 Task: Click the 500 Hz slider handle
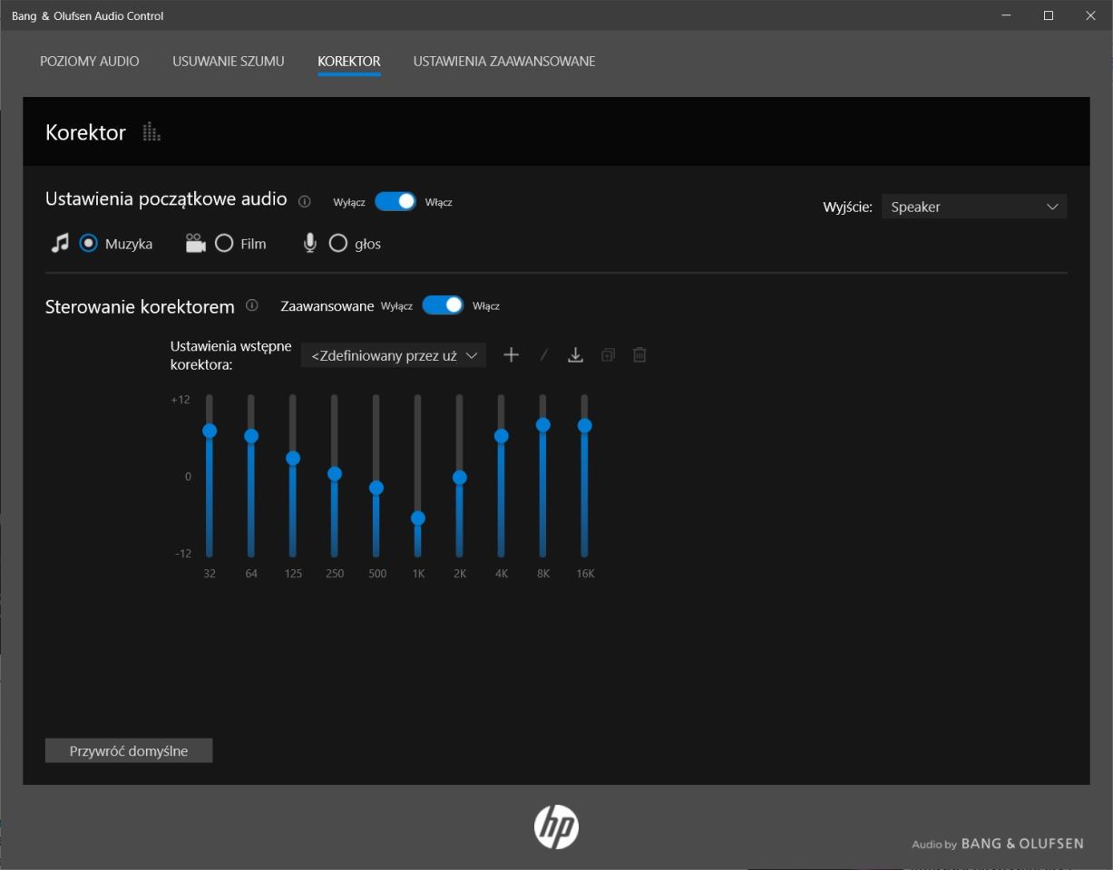(376, 488)
